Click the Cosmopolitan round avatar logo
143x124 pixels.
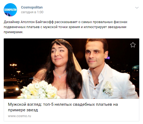pos(10,10)
